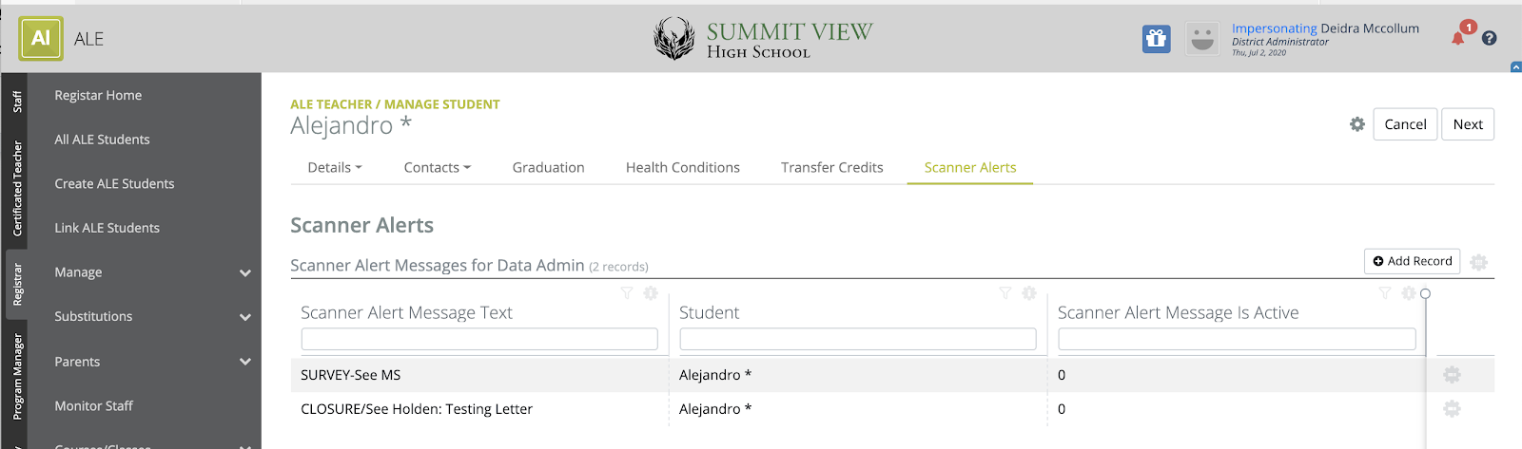Image resolution: width=1522 pixels, height=449 pixels.
Task: Go to the Transfer Credits tab
Action: pos(831,168)
